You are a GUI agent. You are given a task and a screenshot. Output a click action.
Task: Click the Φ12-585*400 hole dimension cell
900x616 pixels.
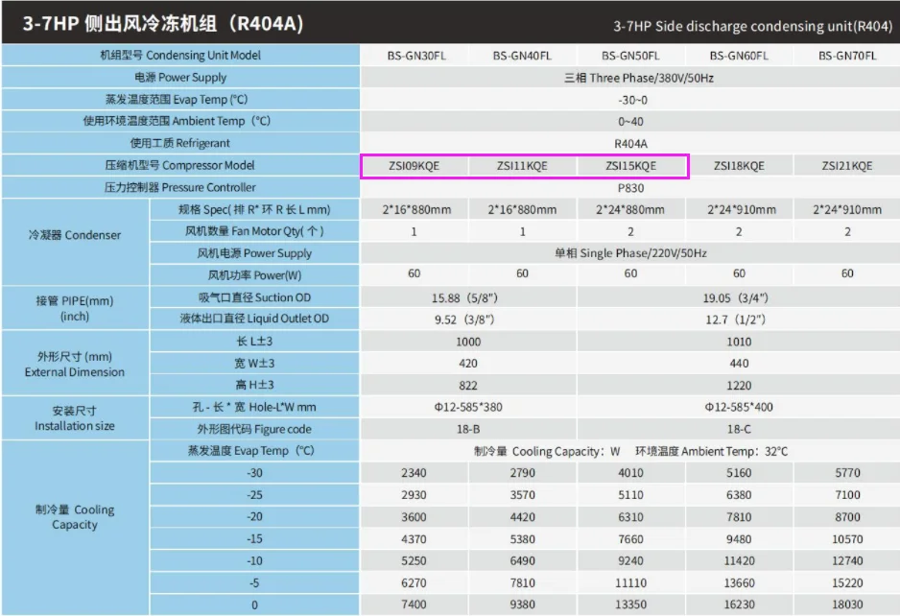click(x=738, y=407)
